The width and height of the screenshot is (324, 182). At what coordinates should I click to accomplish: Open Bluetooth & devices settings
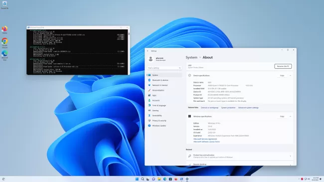click(x=164, y=80)
